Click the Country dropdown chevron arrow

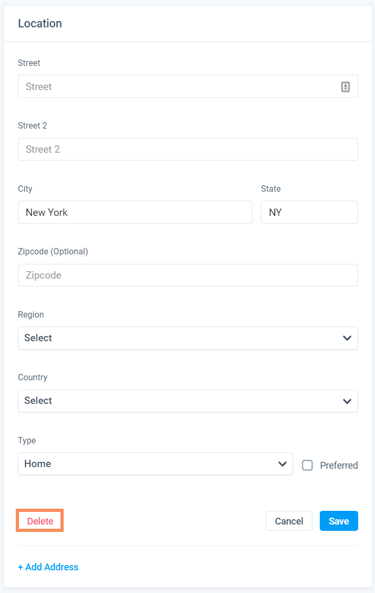pos(347,401)
